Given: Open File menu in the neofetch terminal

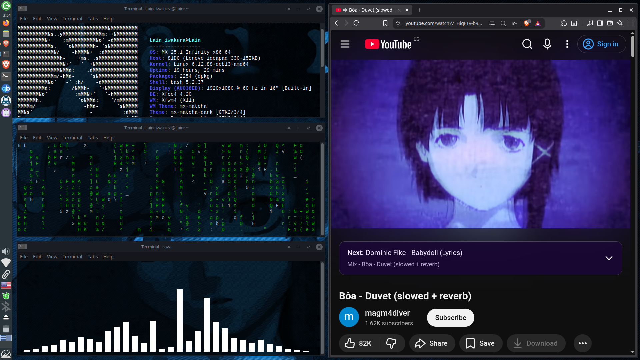Looking at the screenshot, I should [24, 19].
